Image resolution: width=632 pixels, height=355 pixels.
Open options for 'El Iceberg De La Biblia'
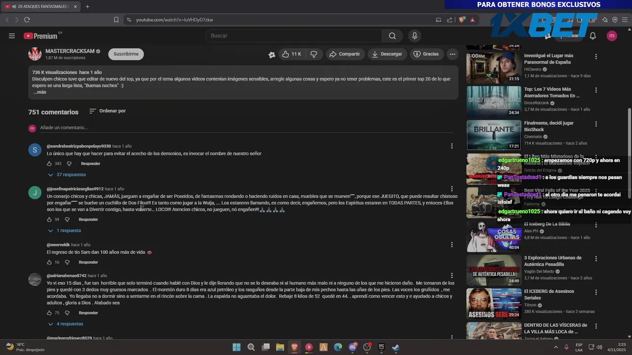(x=596, y=225)
